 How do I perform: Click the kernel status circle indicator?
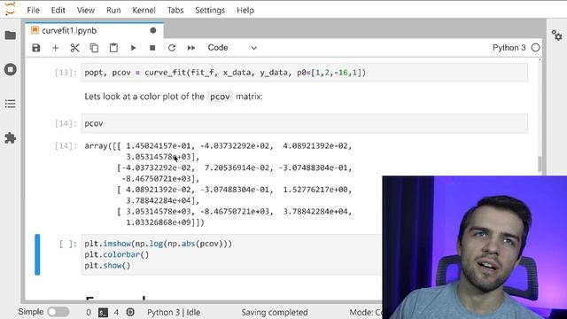(535, 48)
